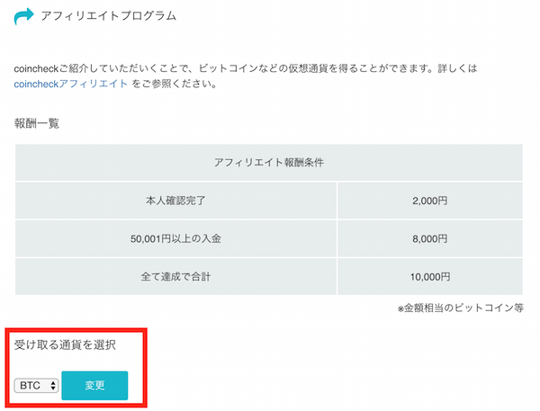Open the coincheckアフィリエイト link
Viewport: 540px width, 411px height.
coord(70,84)
